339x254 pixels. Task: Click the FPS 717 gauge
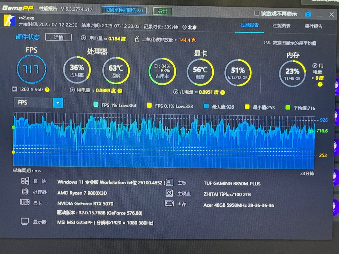click(32, 69)
